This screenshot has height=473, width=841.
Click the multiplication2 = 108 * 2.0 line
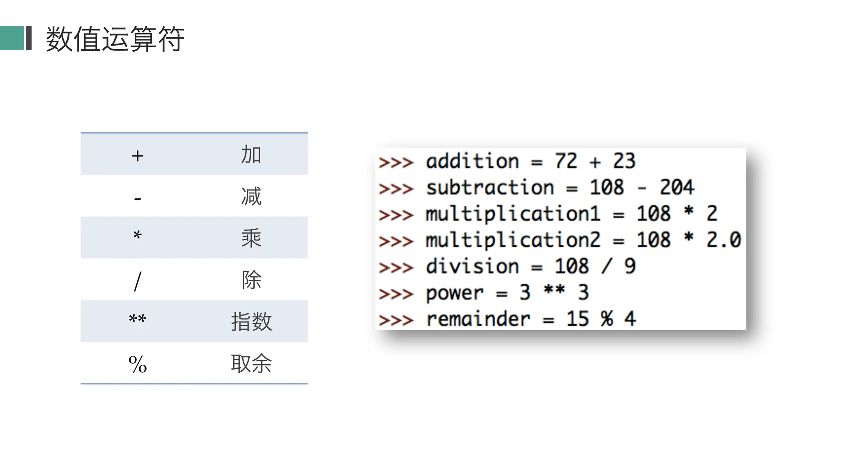560,240
